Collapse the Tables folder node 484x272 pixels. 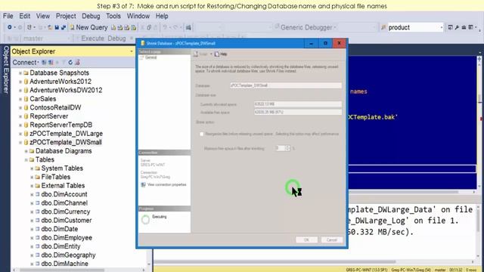pos(26,159)
